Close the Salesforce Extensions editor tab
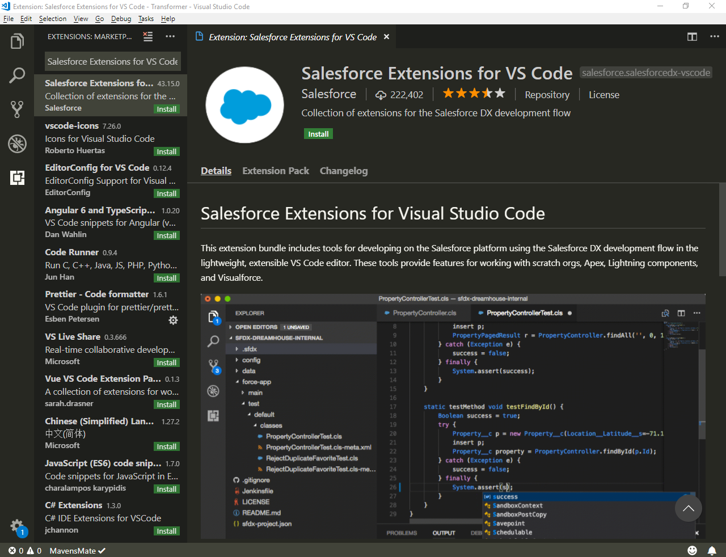 (387, 37)
